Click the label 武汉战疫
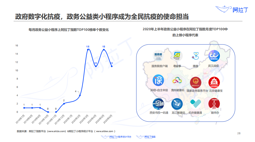This screenshot has height=142, width=255. [213, 66]
